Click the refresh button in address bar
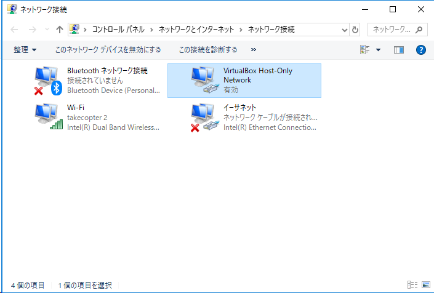 click(355, 30)
